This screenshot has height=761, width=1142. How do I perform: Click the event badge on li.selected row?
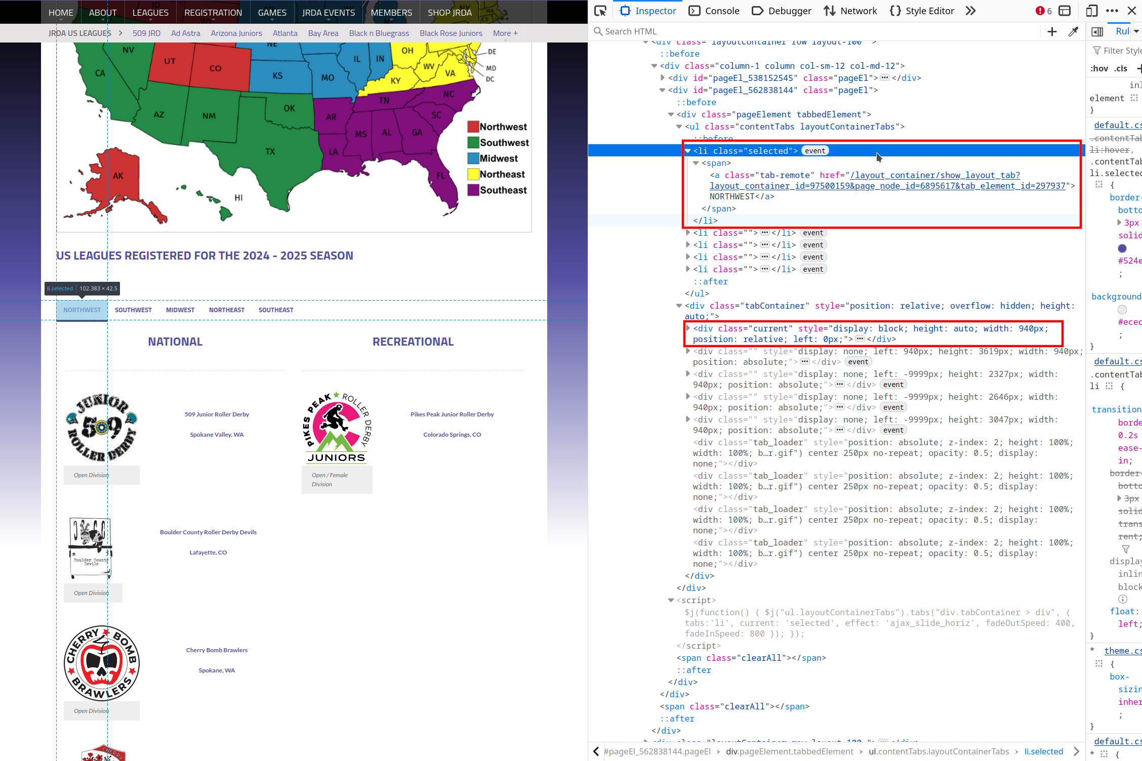pyautogui.click(x=815, y=151)
